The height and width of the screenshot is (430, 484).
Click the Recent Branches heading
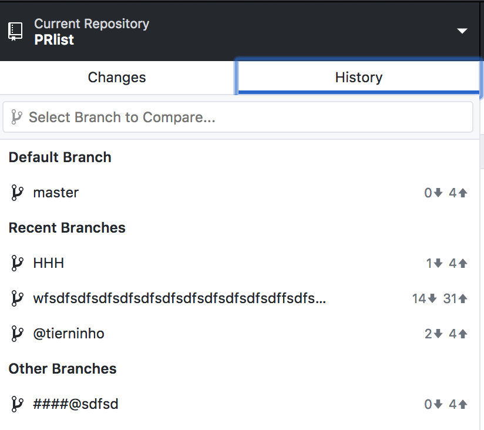(67, 228)
